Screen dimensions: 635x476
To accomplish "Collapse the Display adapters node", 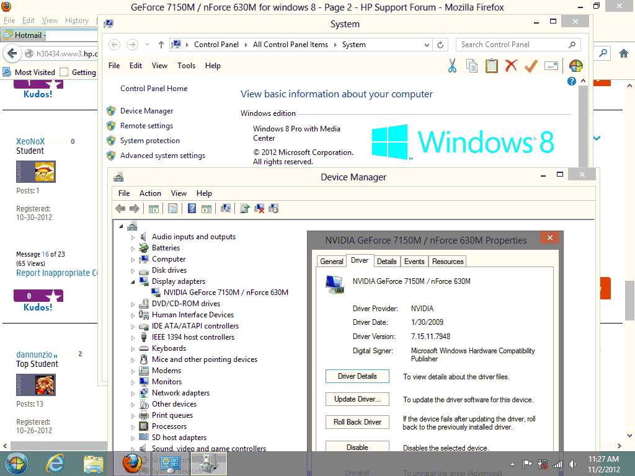I will (133, 282).
